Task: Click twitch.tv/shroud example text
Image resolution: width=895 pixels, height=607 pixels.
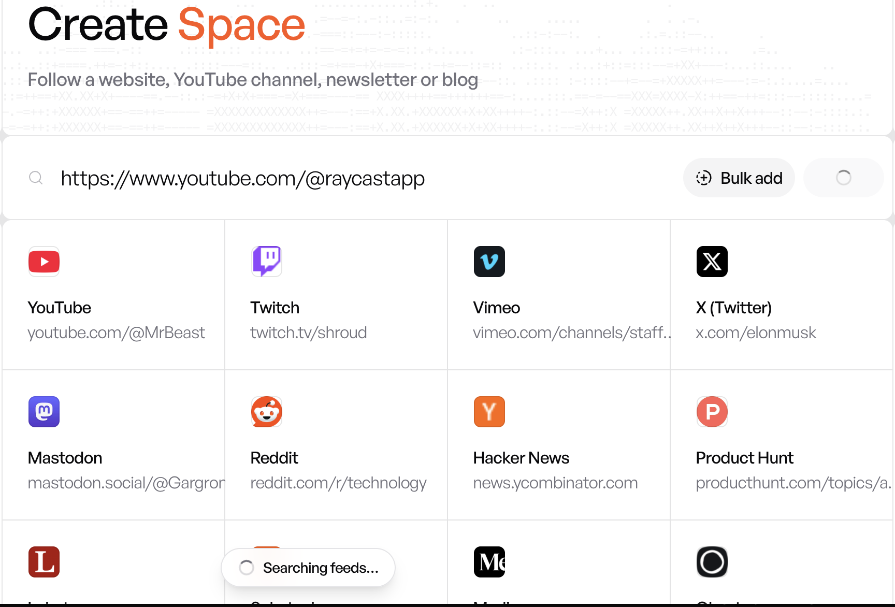Action: [309, 333]
